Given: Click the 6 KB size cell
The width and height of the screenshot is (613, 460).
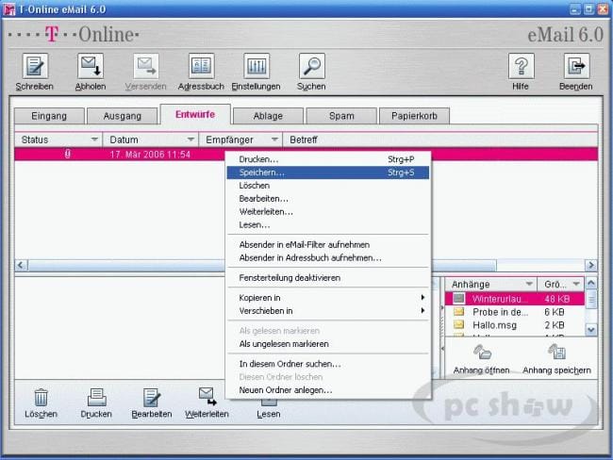Looking at the screenshot, I should tap(554, 312).
